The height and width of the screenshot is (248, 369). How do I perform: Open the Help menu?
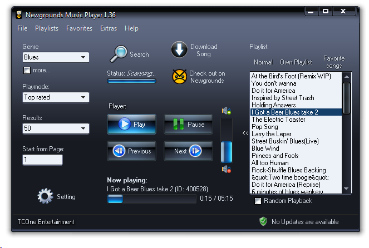click(131, 28)
